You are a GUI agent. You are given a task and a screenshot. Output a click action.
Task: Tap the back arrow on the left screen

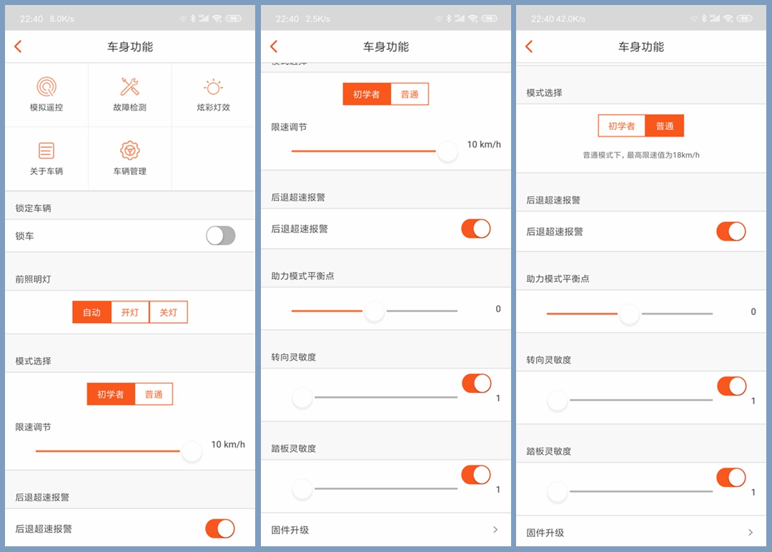coord(17,46)
